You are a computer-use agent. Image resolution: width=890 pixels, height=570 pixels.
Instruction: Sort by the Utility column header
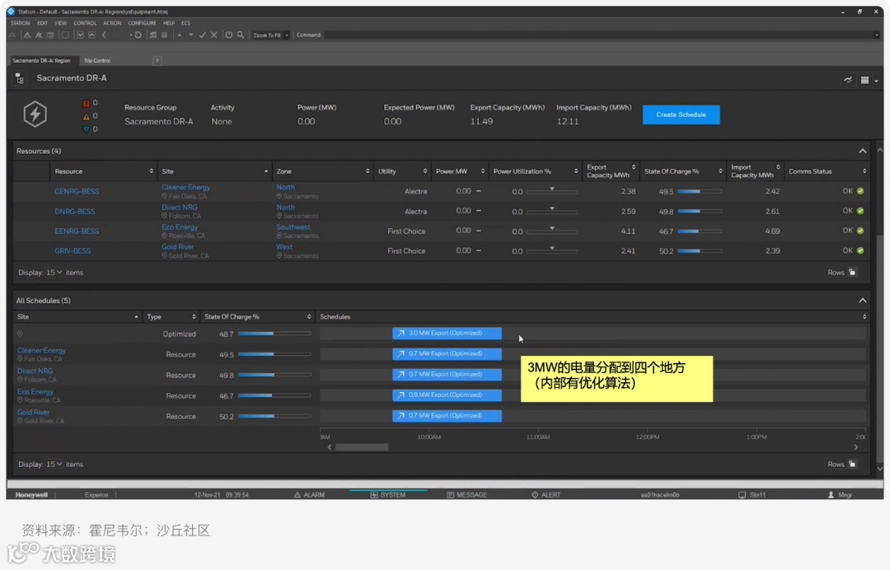pos(402,171)
